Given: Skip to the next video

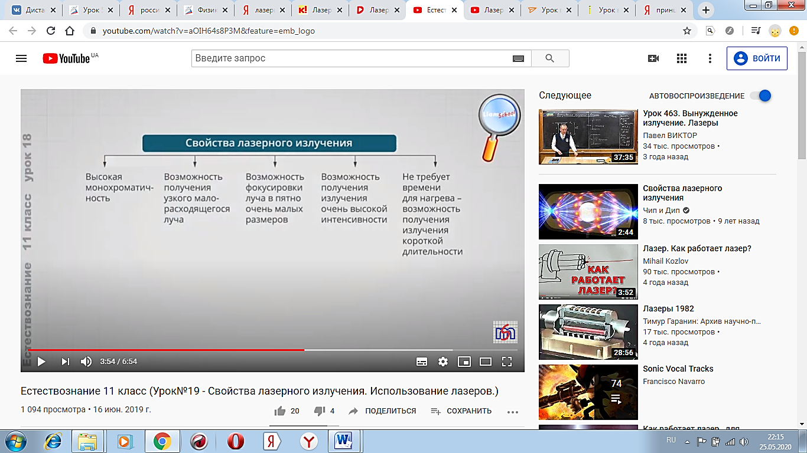Looking at the screenshot, I should [66, 362].
